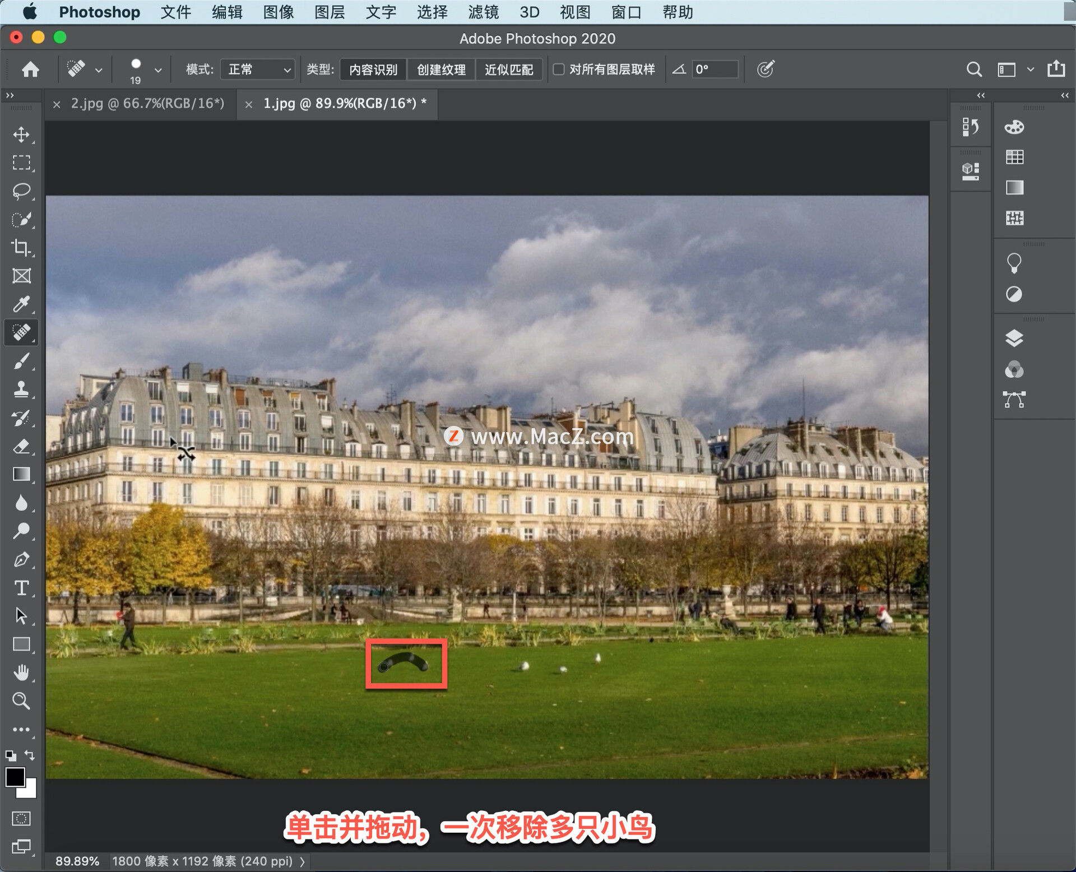
Task: Open the Channels panel icon
Action: pos(1014,369)
